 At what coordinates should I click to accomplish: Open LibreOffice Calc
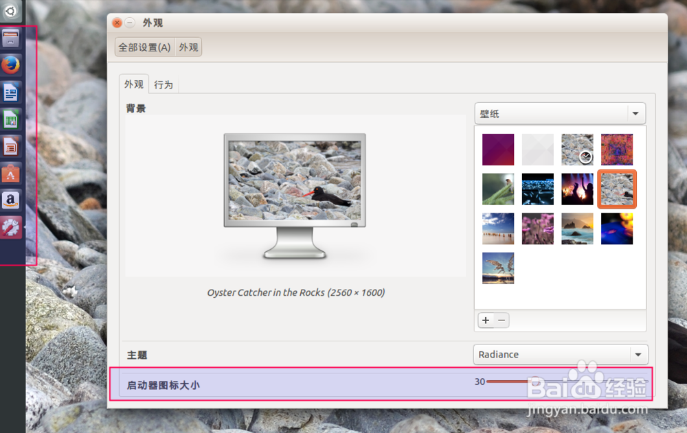pos(10,119)
